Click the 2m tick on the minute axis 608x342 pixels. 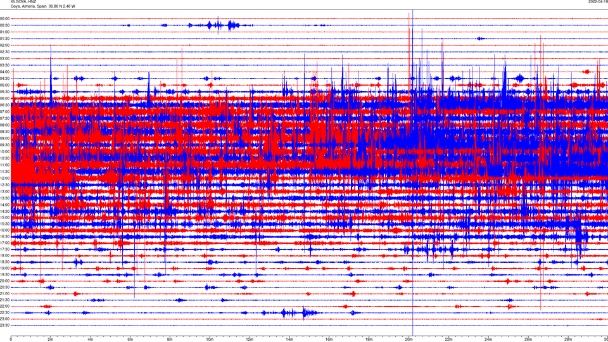(x=51, y=339)
